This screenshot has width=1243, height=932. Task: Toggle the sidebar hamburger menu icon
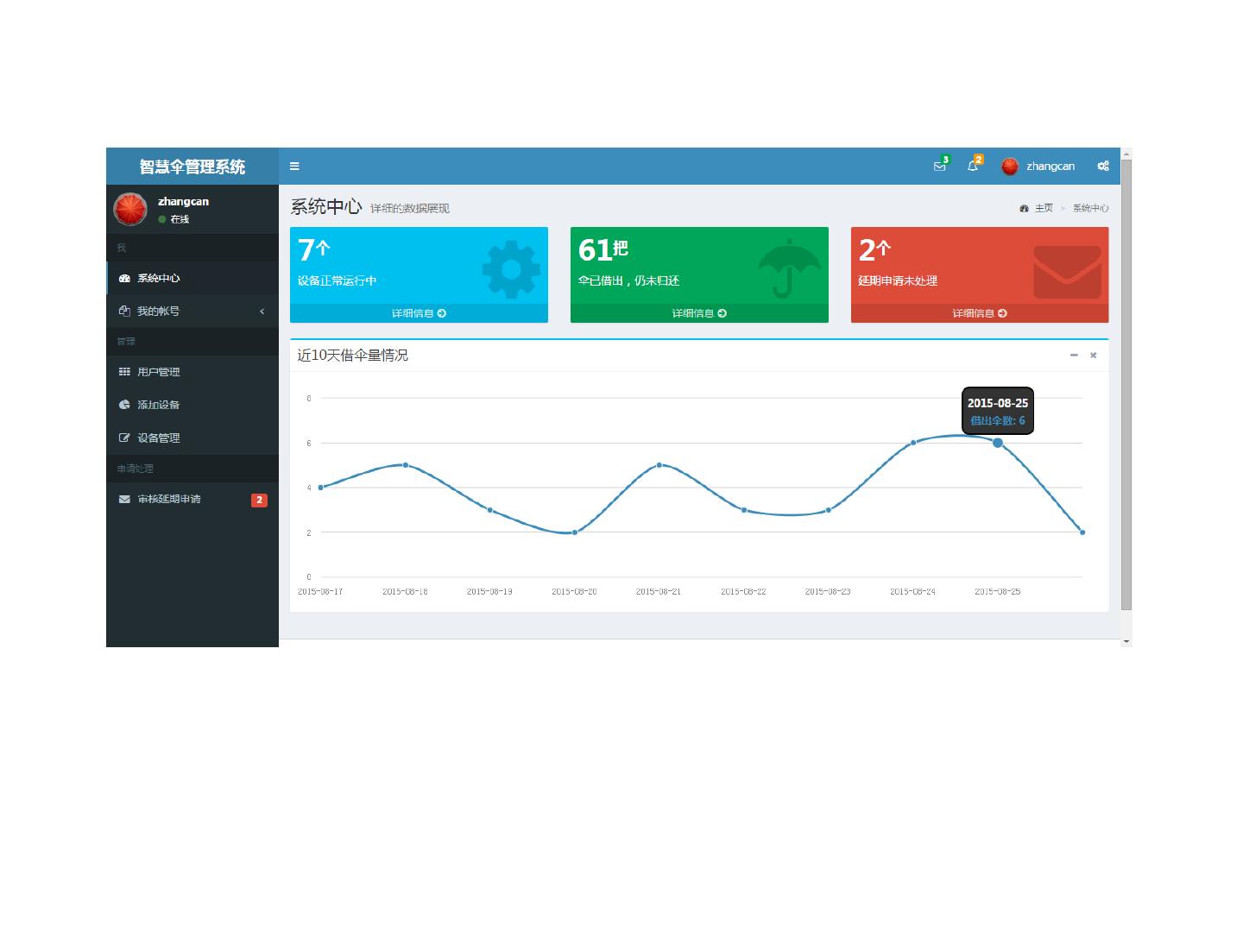[294, 167]
